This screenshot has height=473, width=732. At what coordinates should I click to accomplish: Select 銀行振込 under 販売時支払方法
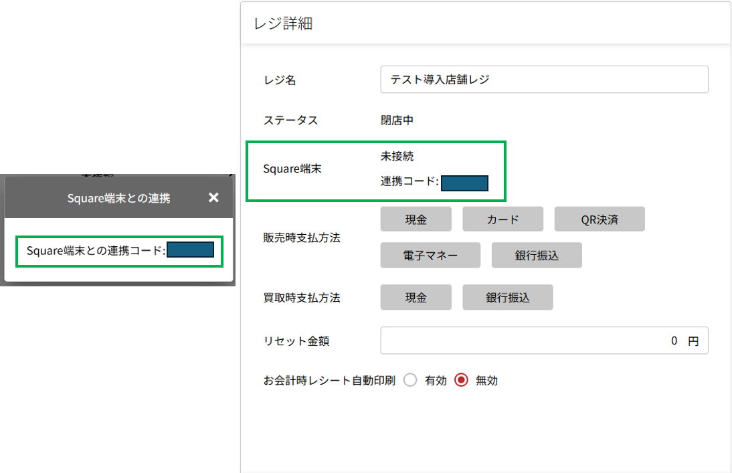536,256
